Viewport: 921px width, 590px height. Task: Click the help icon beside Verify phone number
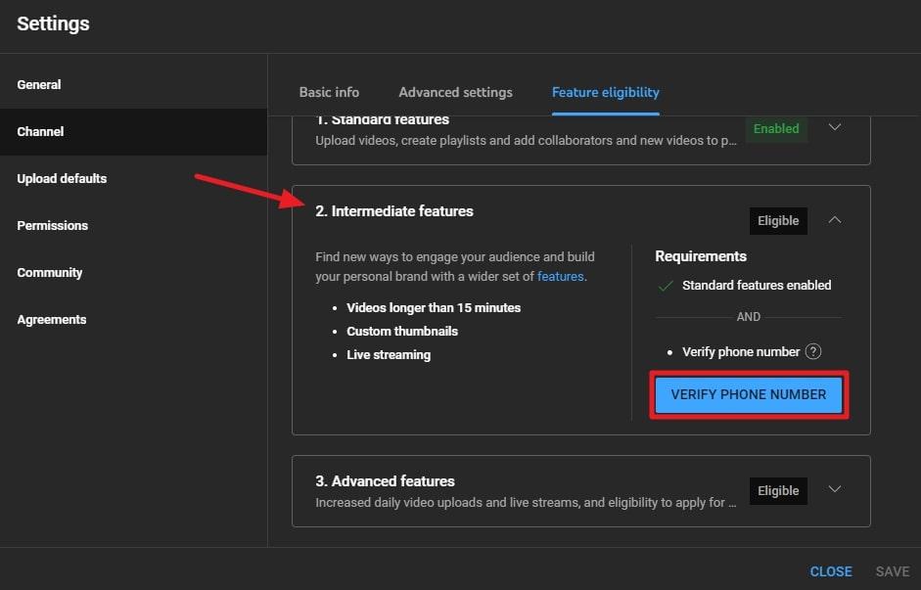pyautogui.click(x=813, y=351)
